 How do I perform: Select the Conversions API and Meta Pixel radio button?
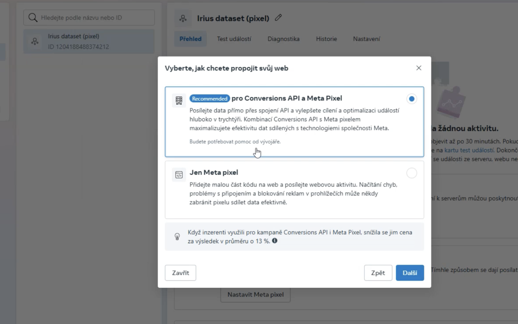point(411,99)
